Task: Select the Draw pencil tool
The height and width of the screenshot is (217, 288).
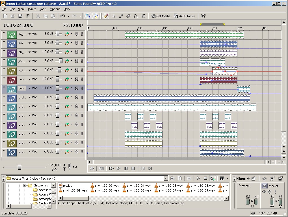Action: [x=106, y=16]
